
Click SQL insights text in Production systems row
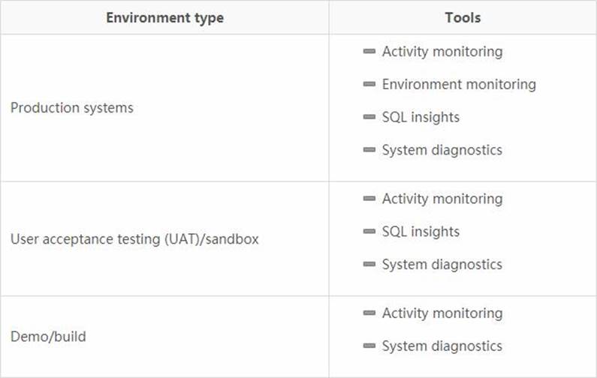[x=421, y=117]
